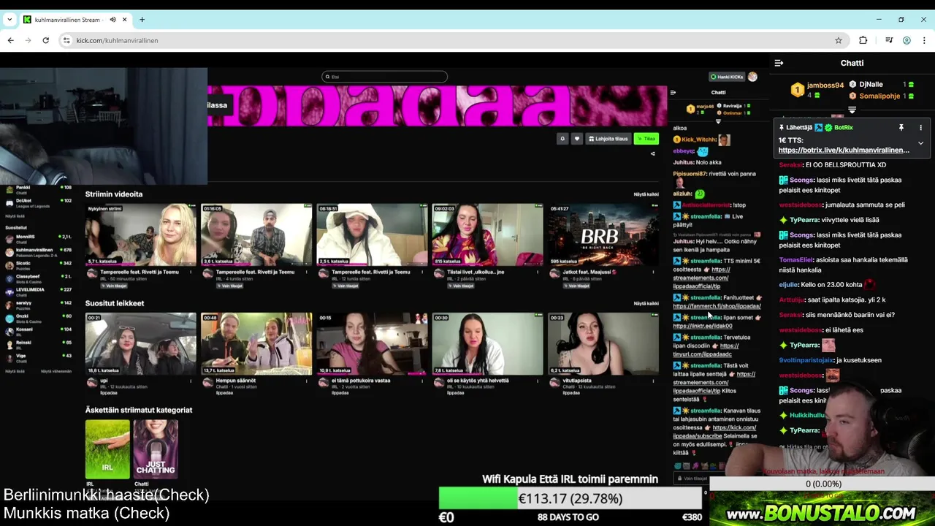Focus the Etsi search field

tap(384, 77)
